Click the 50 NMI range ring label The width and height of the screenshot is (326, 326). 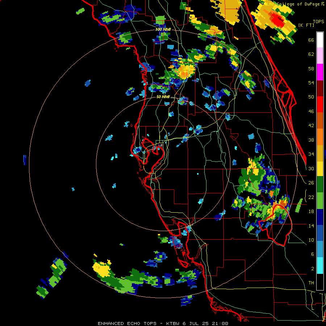(x=163, y=97)
